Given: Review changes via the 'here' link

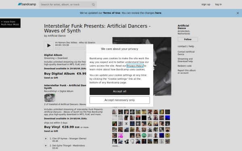Looking at the screenshot, I should [158, 13].
